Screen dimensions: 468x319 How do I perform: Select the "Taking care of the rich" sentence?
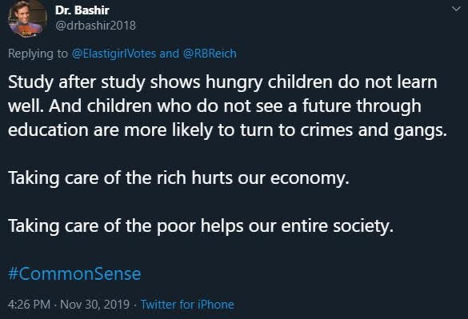178,178
